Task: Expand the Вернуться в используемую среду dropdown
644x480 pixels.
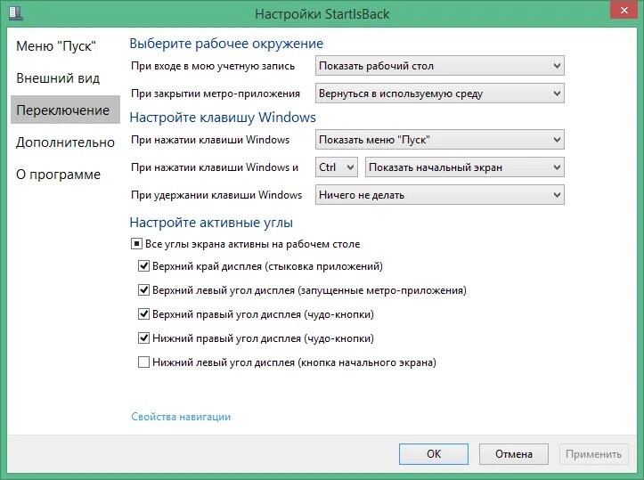Action: click(439, 94)
